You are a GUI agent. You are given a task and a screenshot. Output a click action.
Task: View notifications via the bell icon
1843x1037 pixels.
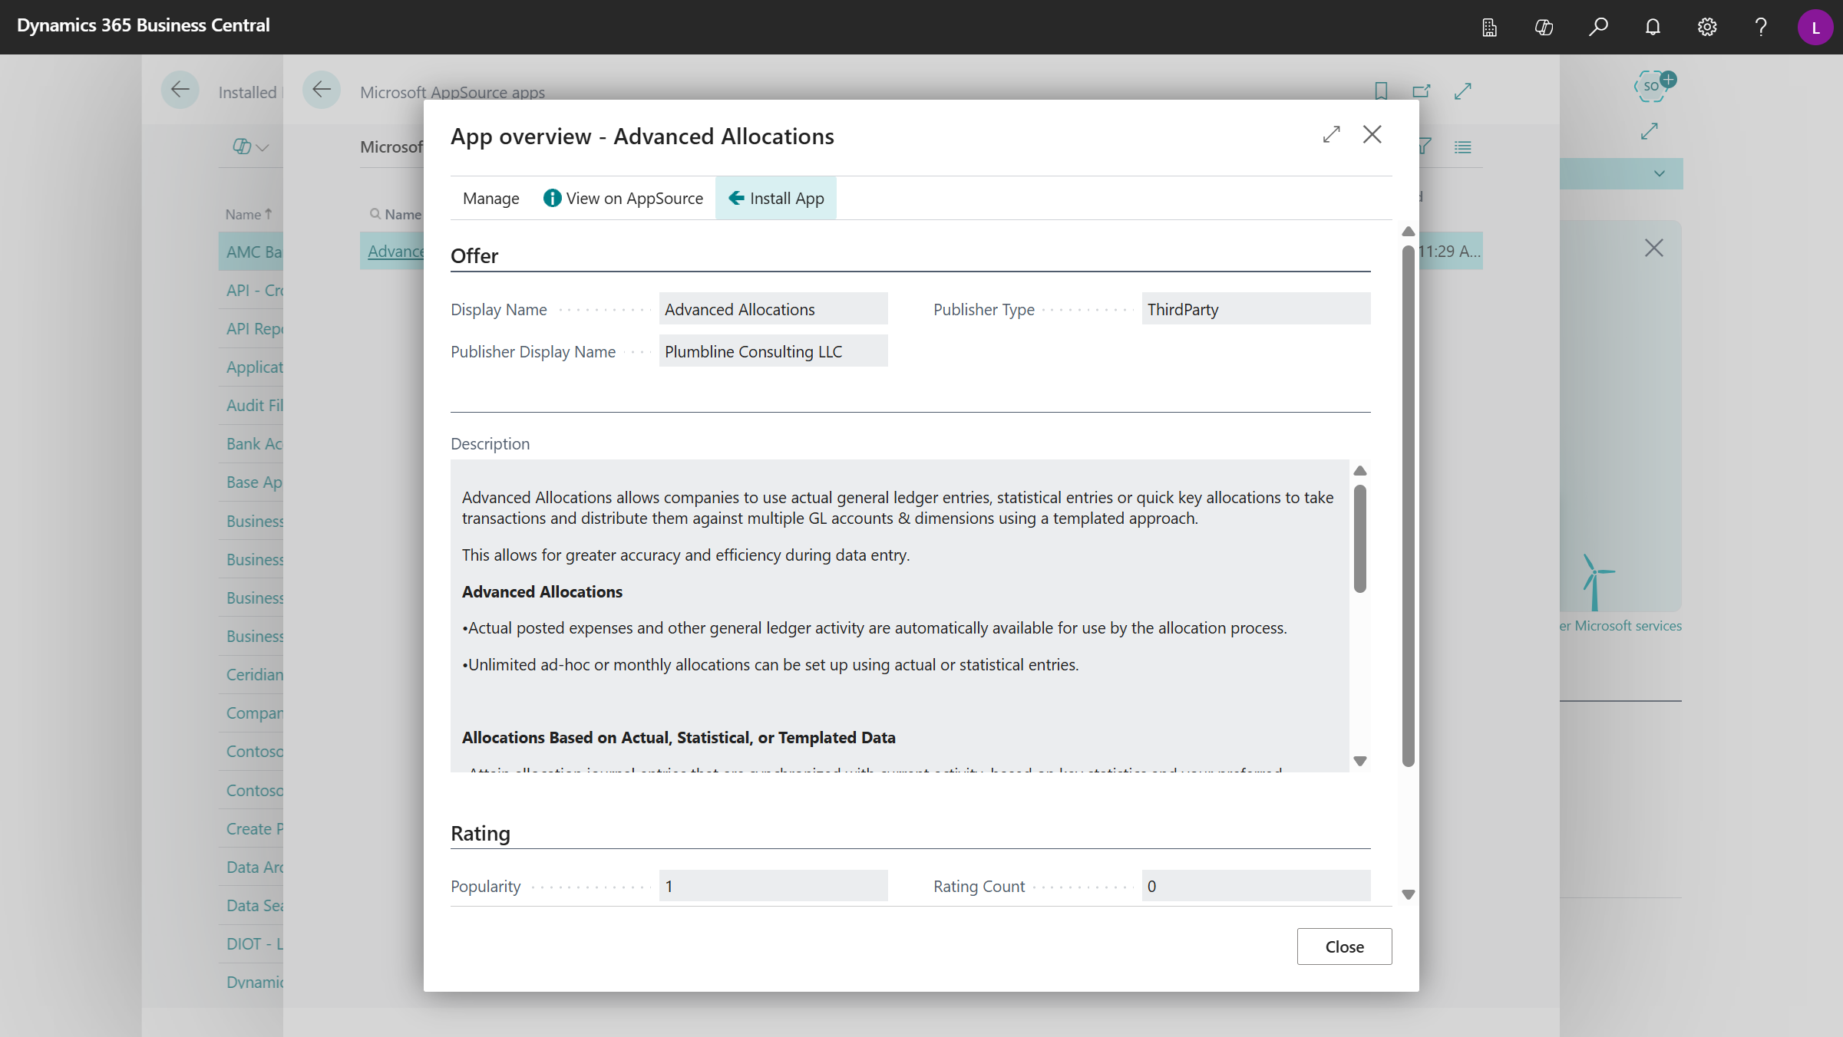[x=1652, y=27]
